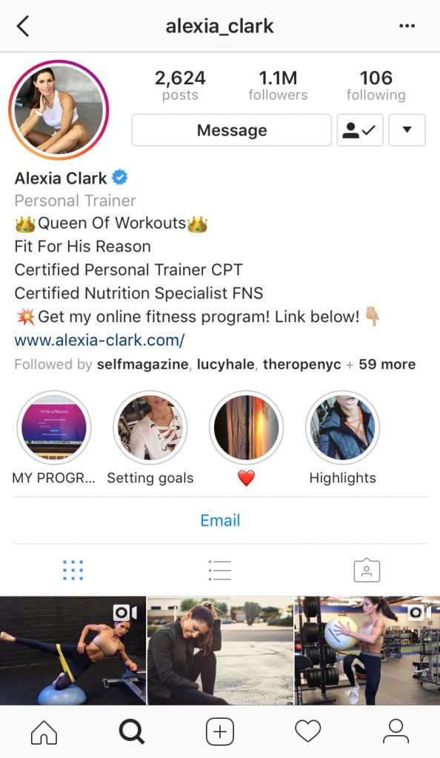Tap the Message button
Screen dimensions: 440x758
pos(232,130)
